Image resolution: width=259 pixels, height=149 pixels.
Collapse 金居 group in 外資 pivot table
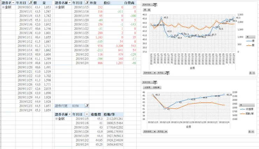56,7
